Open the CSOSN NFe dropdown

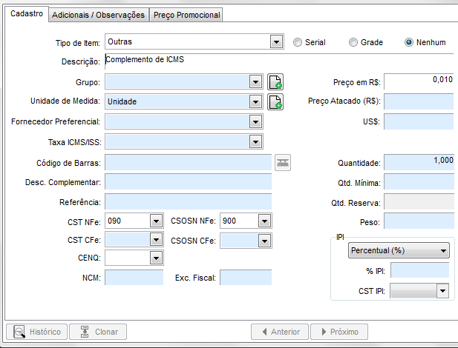click(265, 221)
